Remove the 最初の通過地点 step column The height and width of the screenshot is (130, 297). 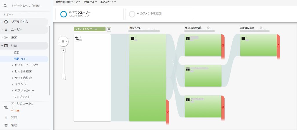click(x=208, y=28)
